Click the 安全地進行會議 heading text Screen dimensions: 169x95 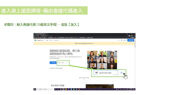coord(58,85)
